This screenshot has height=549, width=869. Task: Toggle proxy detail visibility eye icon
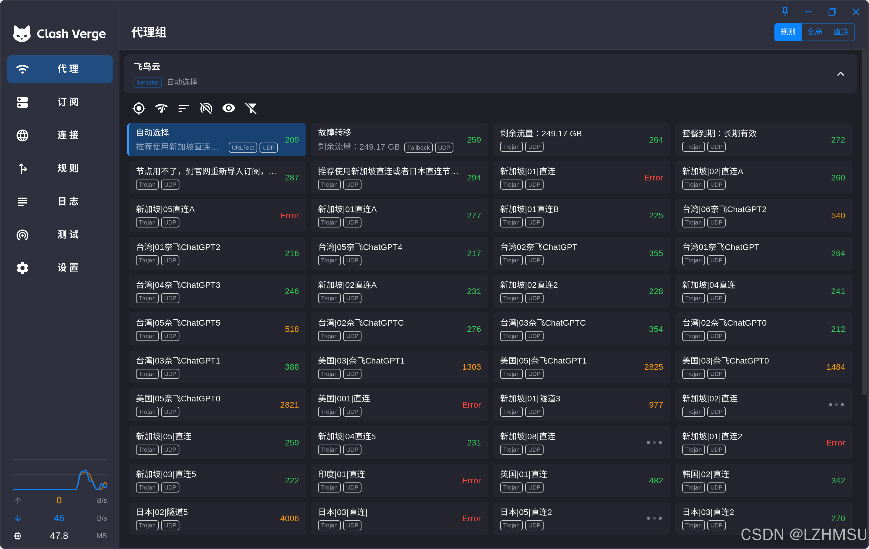tap(228, 108)
